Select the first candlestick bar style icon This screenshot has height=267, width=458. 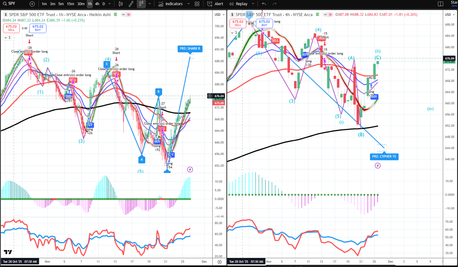(121, 4)
